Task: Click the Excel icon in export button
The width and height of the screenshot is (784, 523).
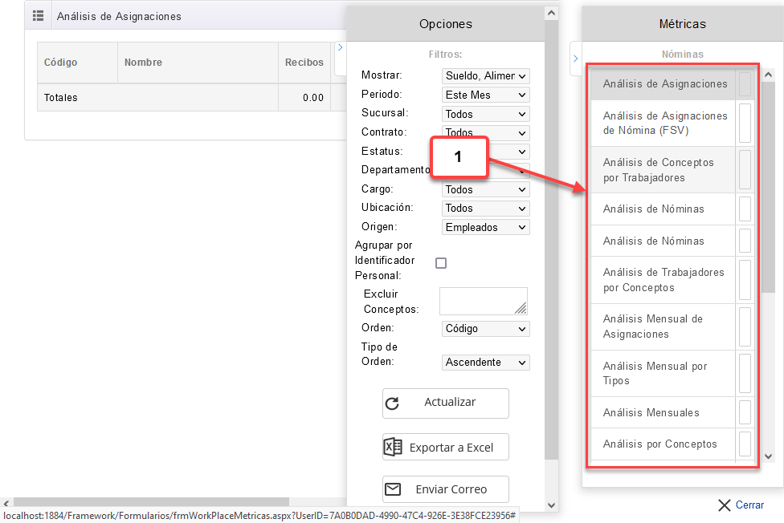Action: (x=392, y=448)
